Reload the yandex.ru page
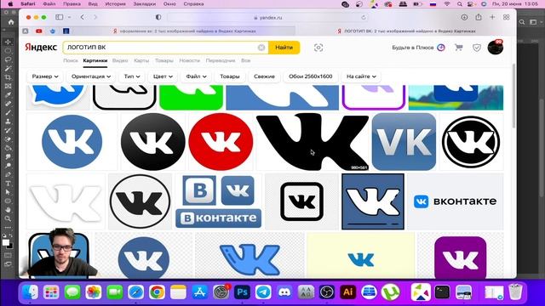The image size is (545, 306). (364, 17)
